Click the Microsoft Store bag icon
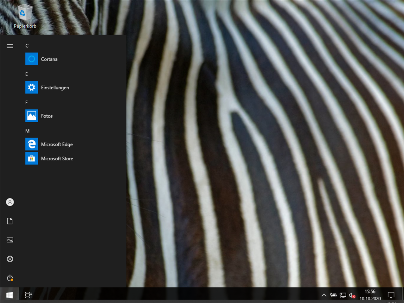The height and width of the screenshot is (303, 404). (x=31, y=158)
